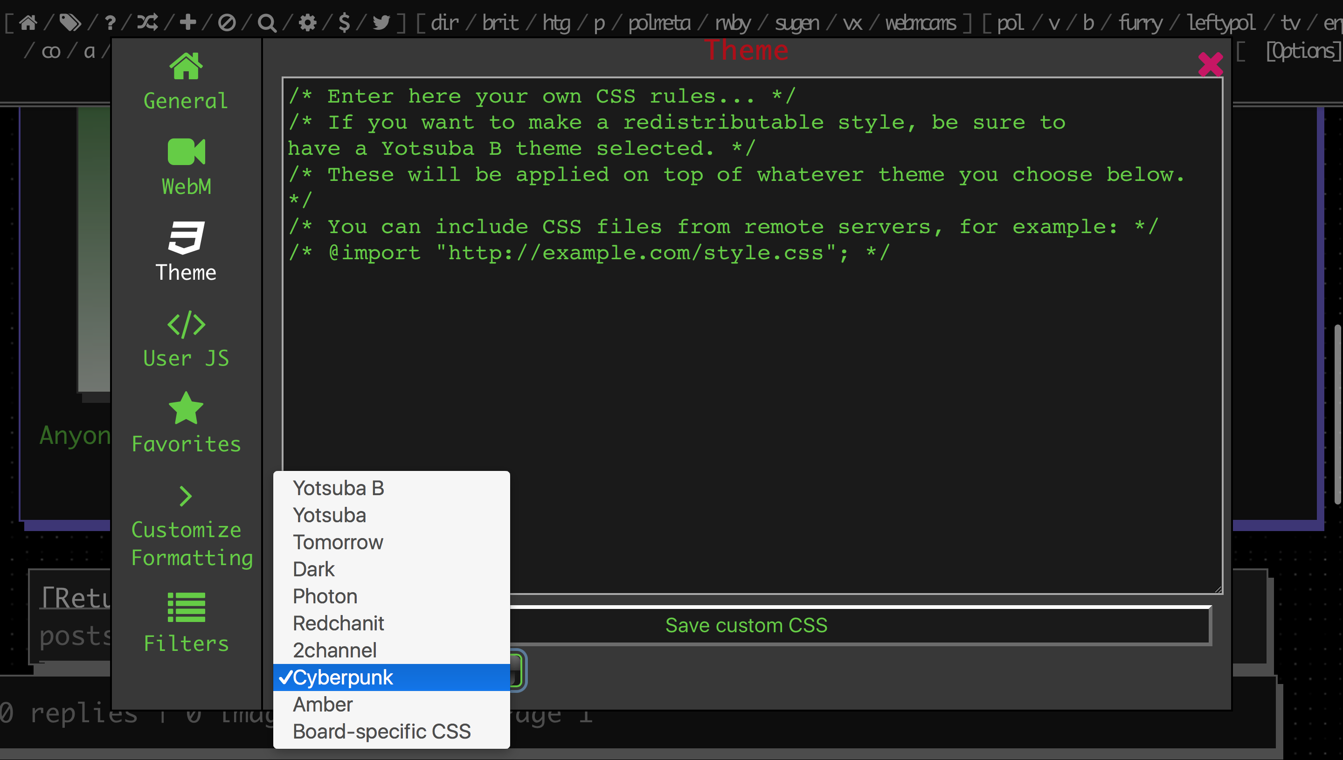Open the co board link
This screenshot has height=760, width=1343.
coord(51,51)
